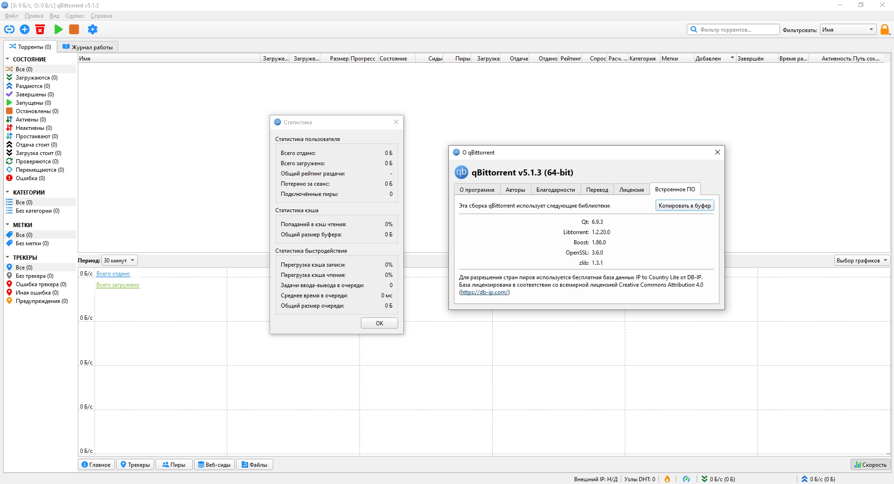
Task: Open the Период 30 минут dropdown
Action: (120, 261)
